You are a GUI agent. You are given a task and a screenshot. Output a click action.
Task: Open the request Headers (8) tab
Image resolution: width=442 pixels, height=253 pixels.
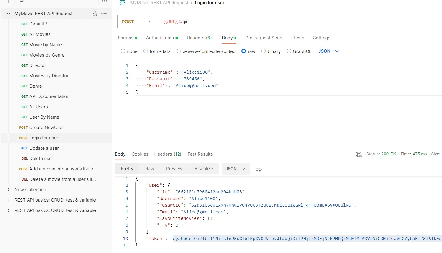pyautogui.click(x=199, y=38)
